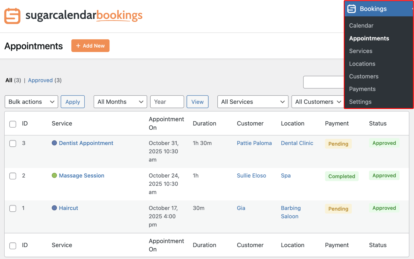Open the All Months dropdown
This screenshot has width=414, height=259.
(x=120, y=102)
